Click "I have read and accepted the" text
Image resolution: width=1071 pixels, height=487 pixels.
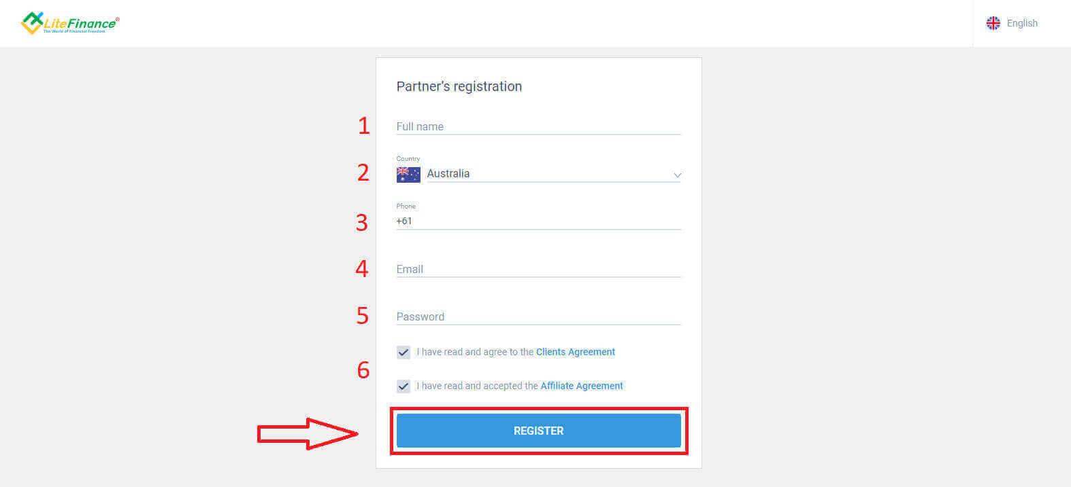(477, 386)
